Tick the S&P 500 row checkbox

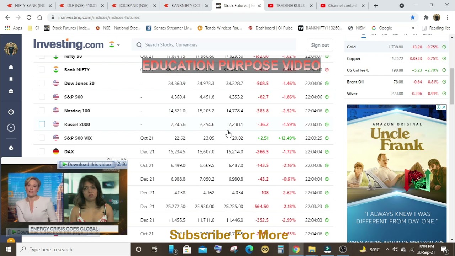click(x=42, y=97)
